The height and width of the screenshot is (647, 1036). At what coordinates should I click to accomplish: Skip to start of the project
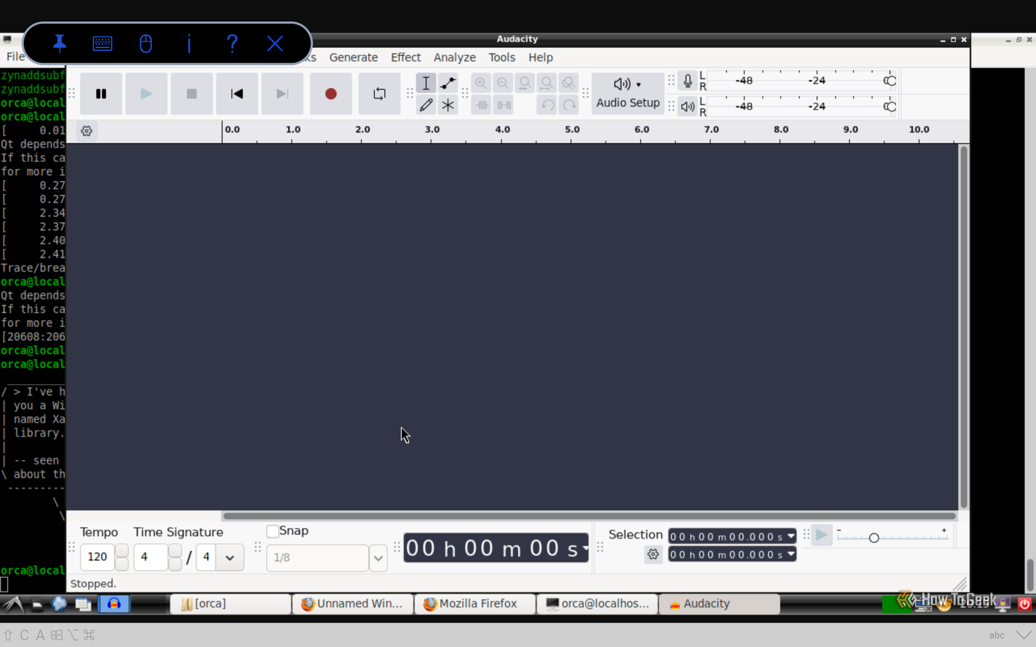coord(237,94)
